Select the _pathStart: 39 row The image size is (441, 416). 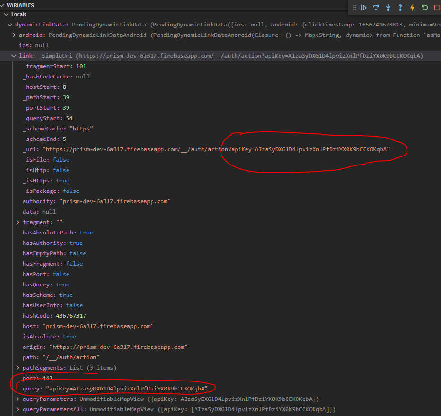(x=220, y=97)
